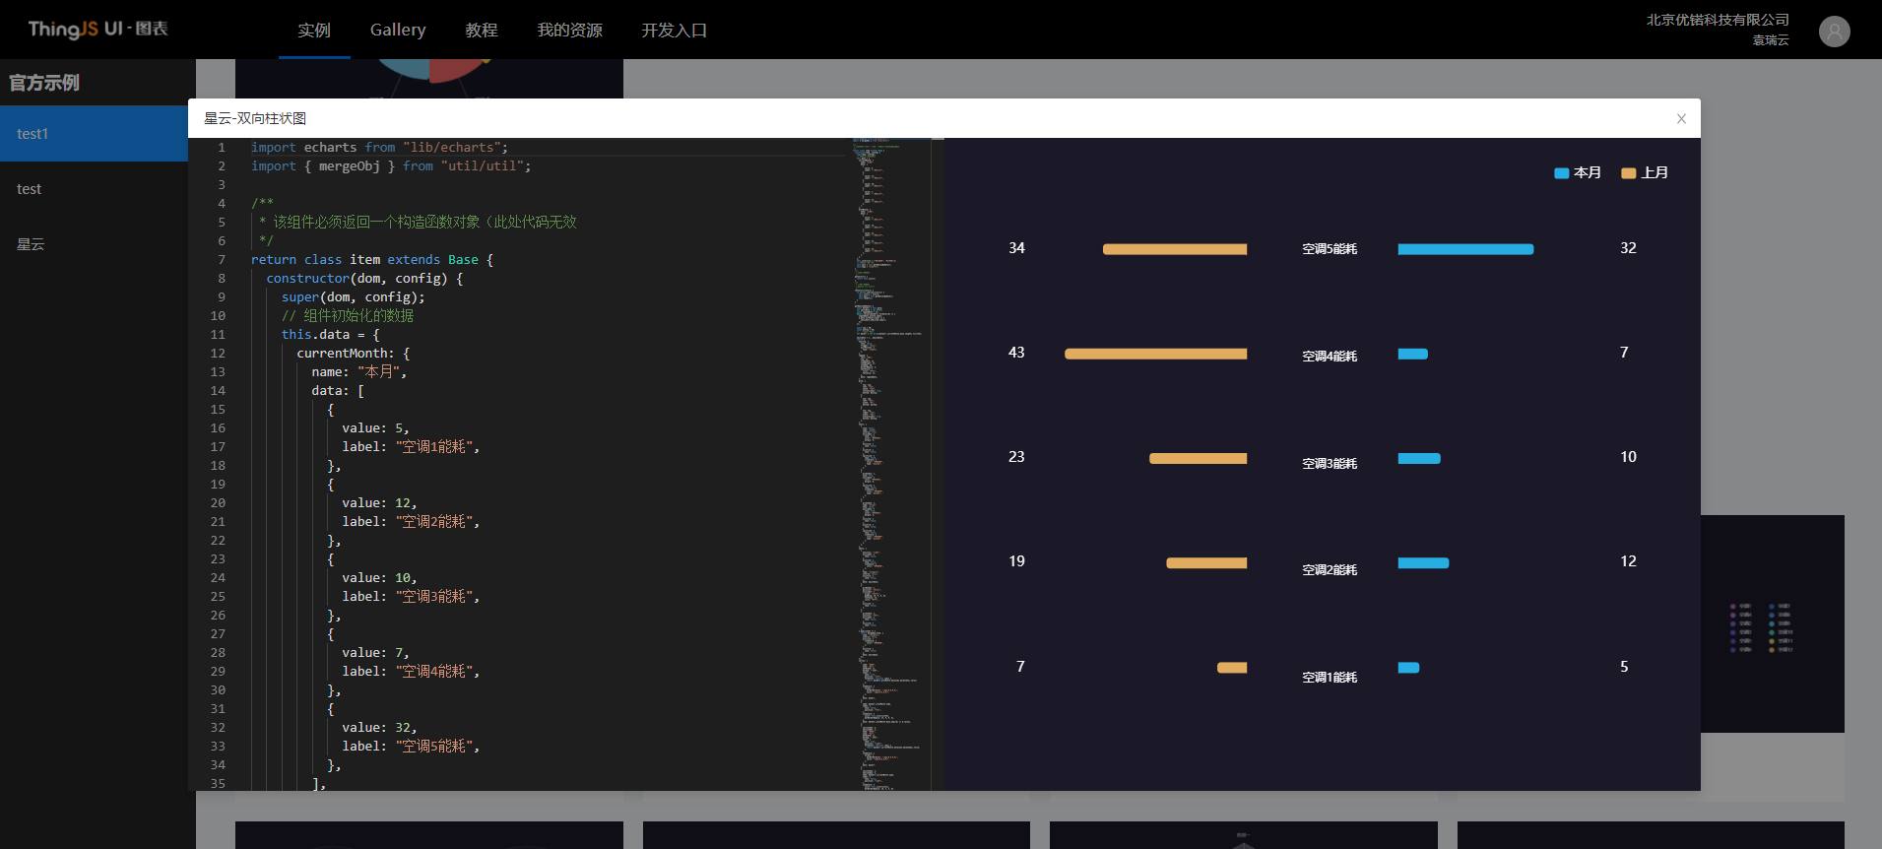Click the 空调2能耗 axis label
Image resolution: width=1882 pixels, height=849 pixels.
tap(1330, 570)
